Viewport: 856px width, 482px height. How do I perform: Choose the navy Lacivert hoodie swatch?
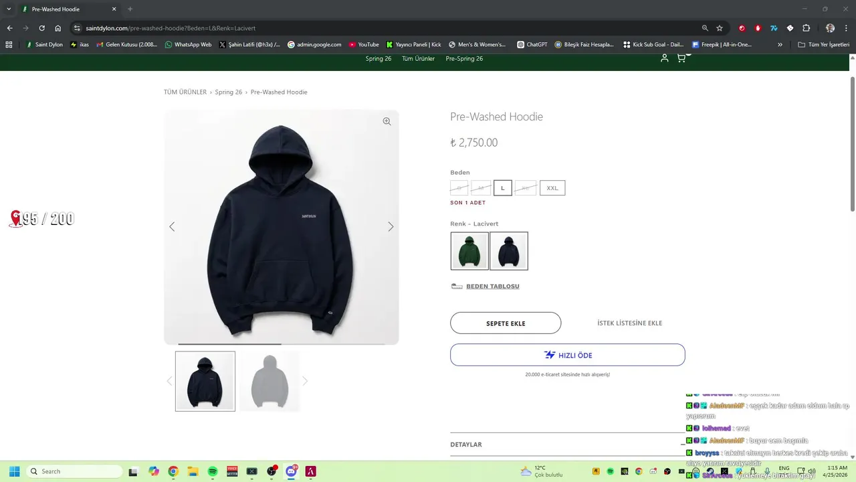(x=509, y=251)
